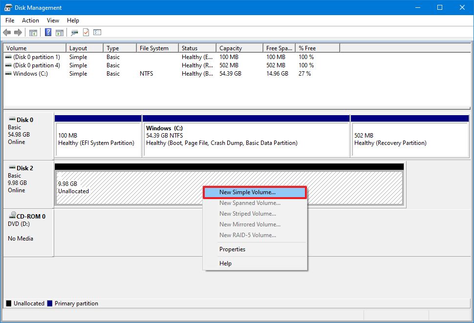Click the Forward arrow toolbar icon
The width and height of the screenshot is (474, 323).
click(x=18, y=33)
